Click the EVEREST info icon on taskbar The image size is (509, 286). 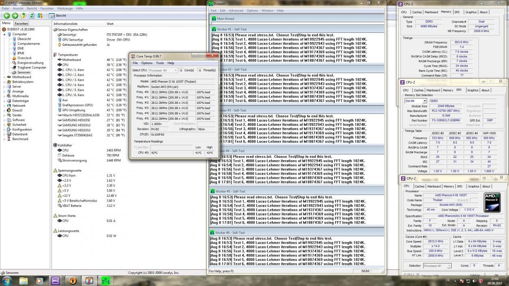click(x=73, y=280)
